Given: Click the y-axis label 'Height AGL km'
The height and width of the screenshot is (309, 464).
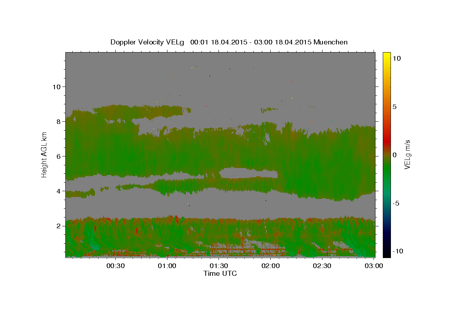Looking at the screenshot, I should [x=44, y=155].
